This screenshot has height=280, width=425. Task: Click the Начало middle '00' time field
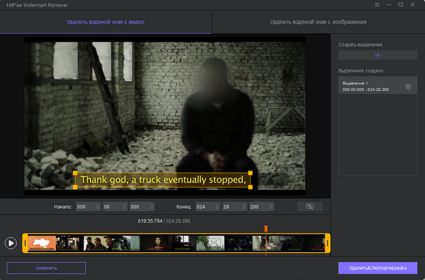[x=110, y=206]
